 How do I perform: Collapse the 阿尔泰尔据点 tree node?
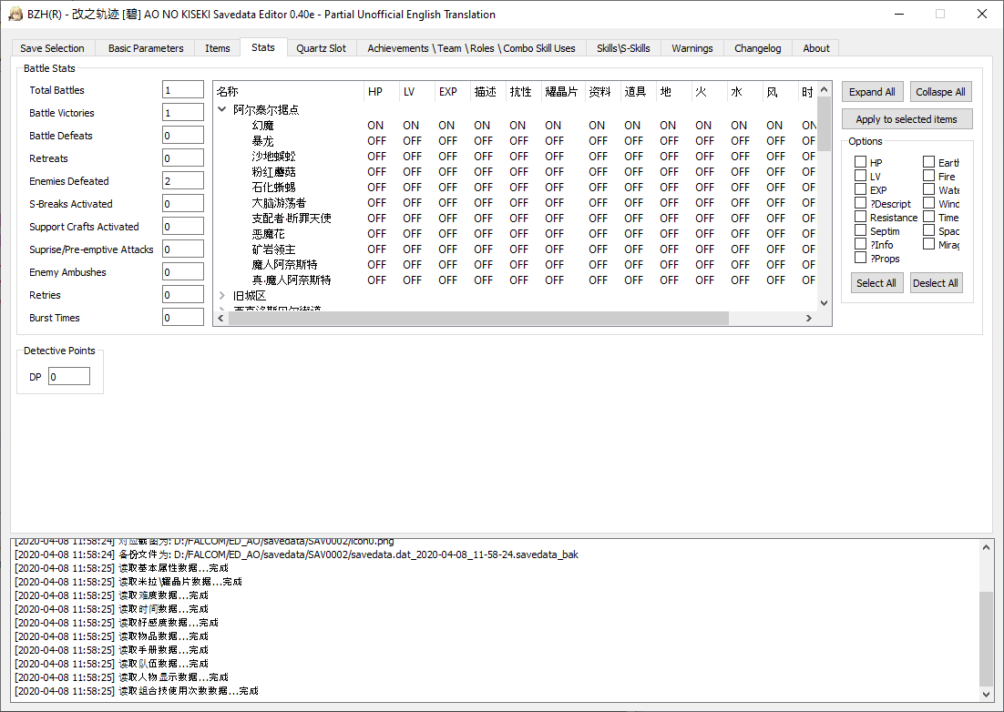pyautogui.click(x=222, y=109)
